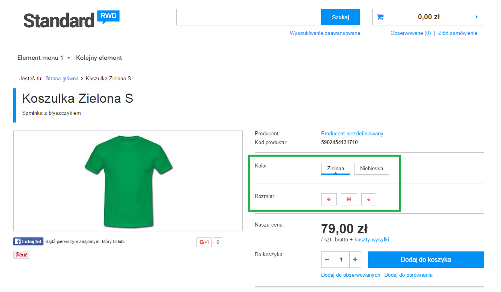Choose size S option
This screenshot has height=292, width=501.
point(329,199)
